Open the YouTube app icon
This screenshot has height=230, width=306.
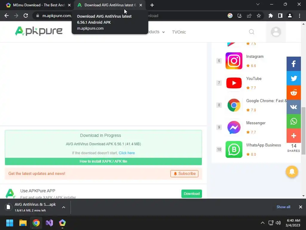pos(234,83)
